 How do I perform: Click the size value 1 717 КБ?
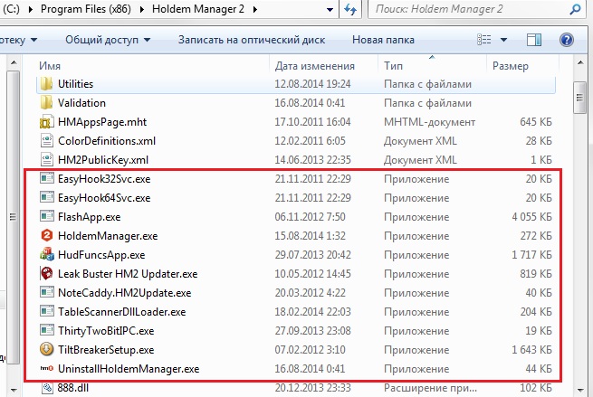tap(531, 255)
